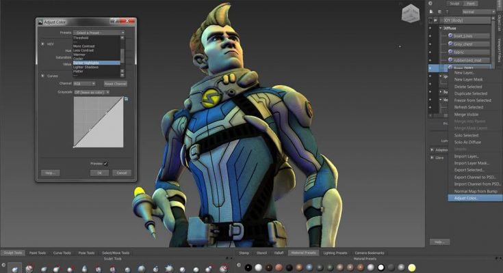Select the Smooth tool, second in Sculpt Tools tray
503x273 pixels.
29,268
